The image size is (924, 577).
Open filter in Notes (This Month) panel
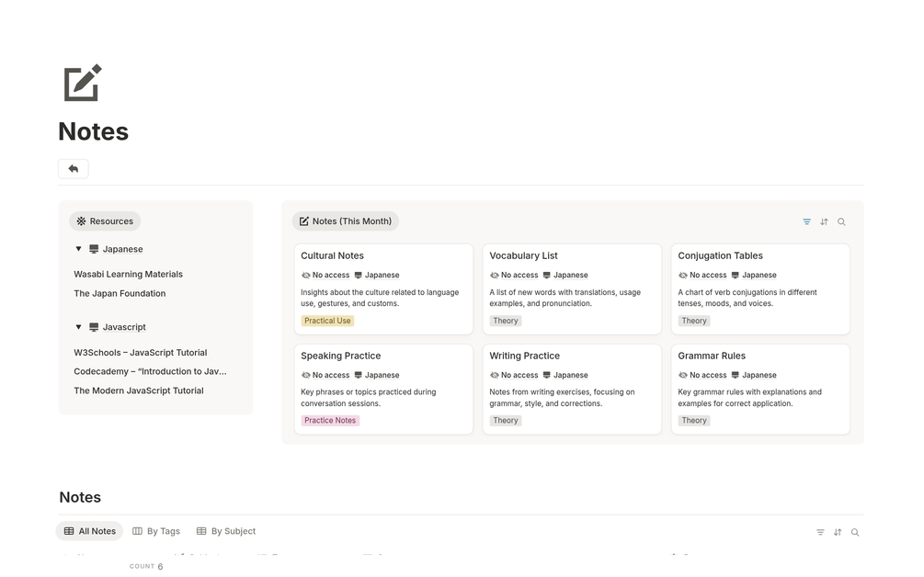(806, 222)
